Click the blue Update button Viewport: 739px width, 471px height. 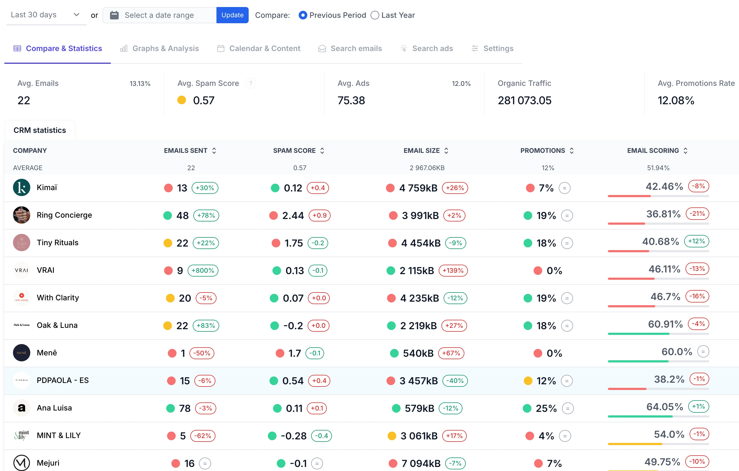click(232, 15)
